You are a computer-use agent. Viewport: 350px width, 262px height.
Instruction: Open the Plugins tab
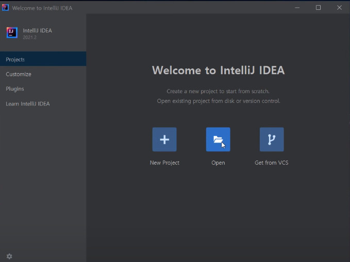pos(43,89)
